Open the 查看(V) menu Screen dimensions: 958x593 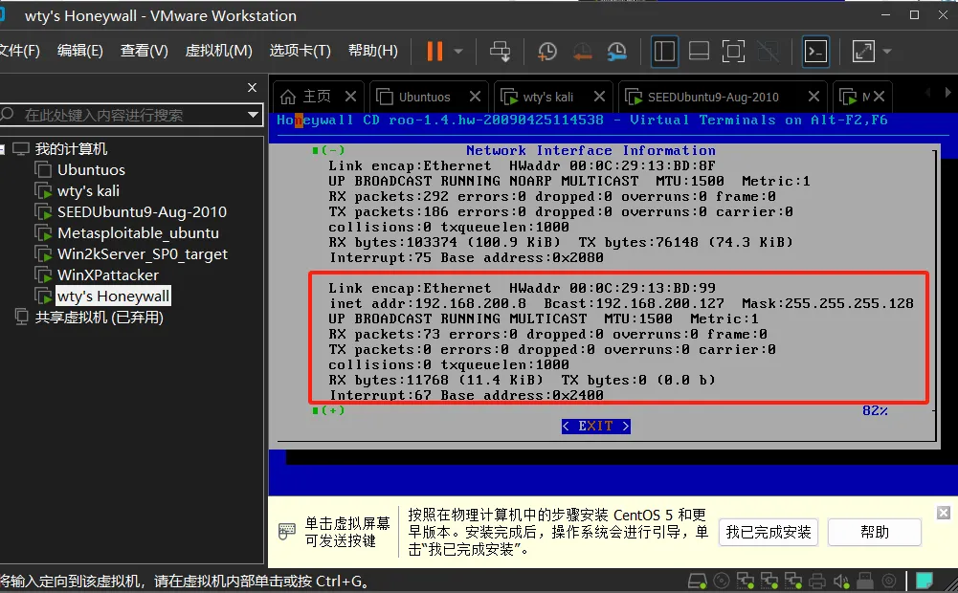coord(145,51)
